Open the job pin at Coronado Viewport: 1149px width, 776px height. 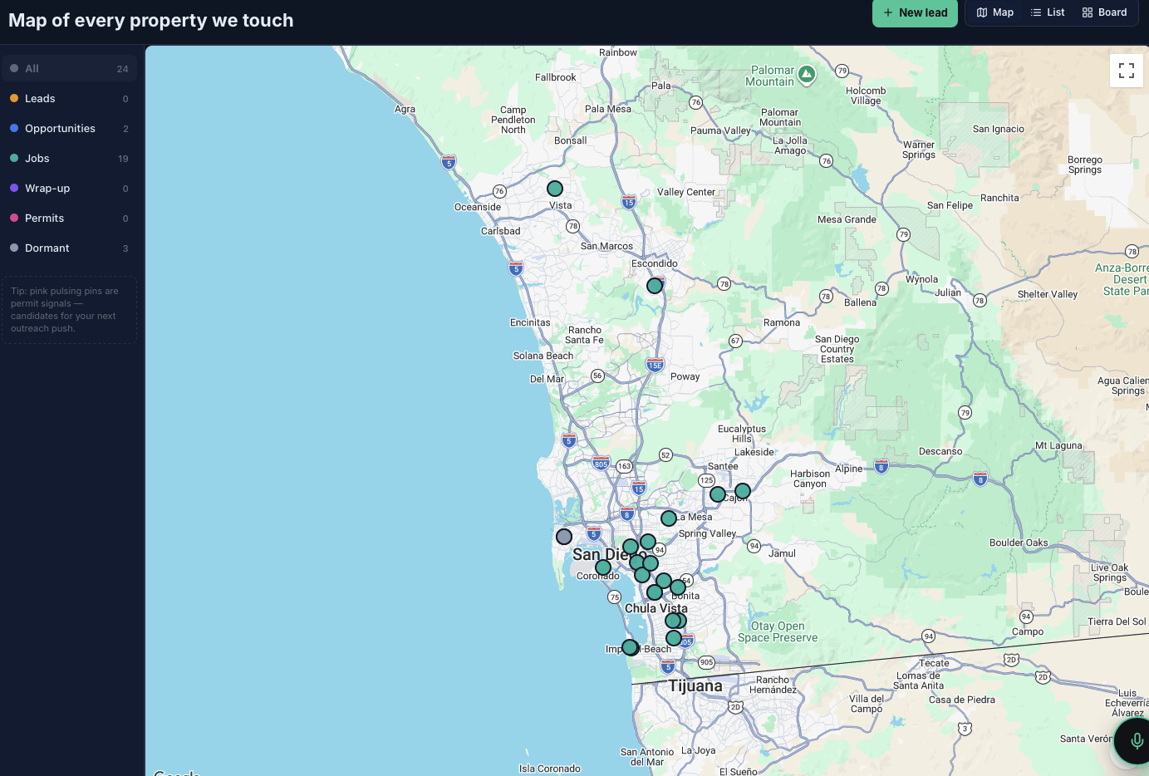[x=603, y=567]
